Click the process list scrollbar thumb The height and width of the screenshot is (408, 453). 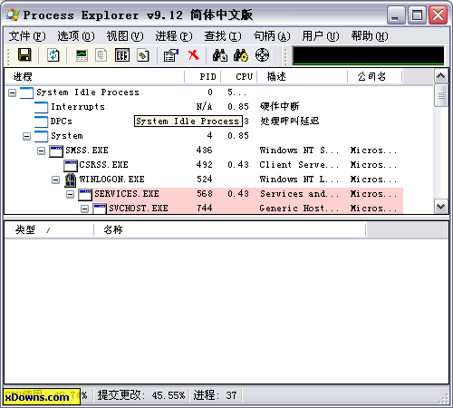[441, 95]
